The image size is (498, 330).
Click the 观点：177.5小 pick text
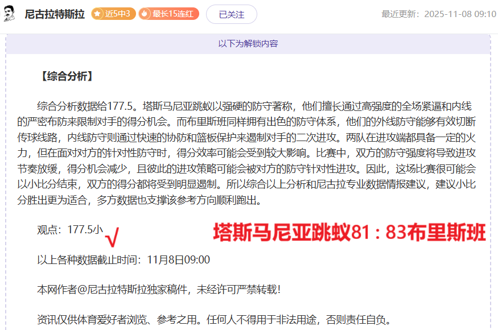click(x=70, y=230)
